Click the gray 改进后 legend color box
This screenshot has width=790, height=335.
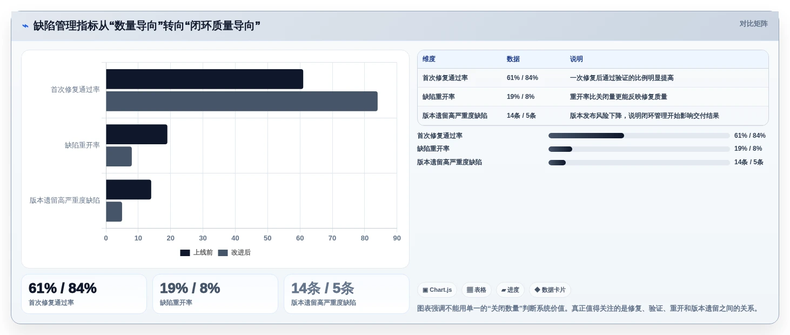(223, 253)
